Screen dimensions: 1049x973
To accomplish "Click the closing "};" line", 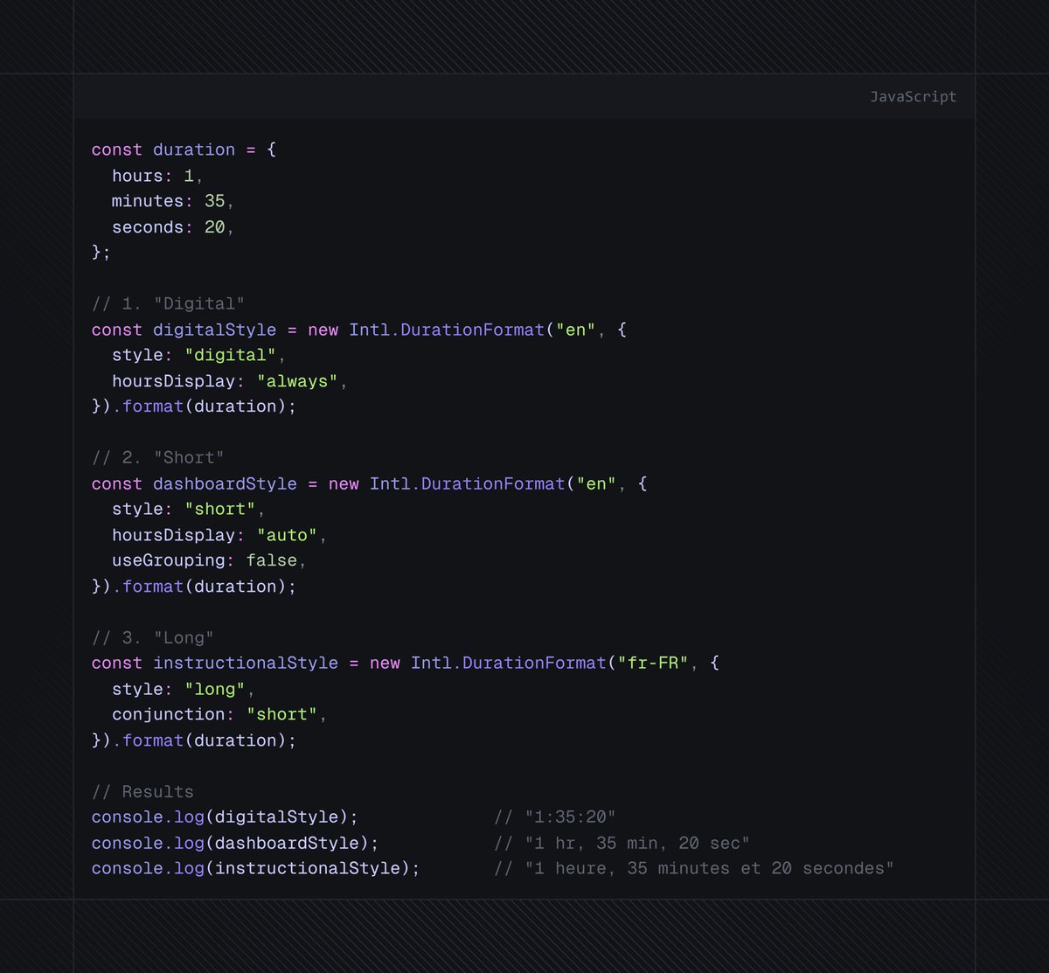I will (101, 253).
